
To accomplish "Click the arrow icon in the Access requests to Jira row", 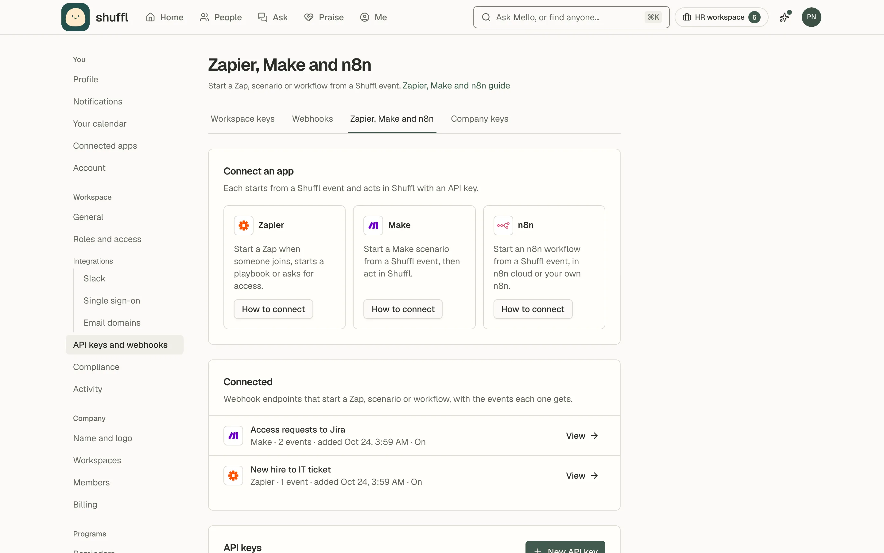I will [594, 436].
